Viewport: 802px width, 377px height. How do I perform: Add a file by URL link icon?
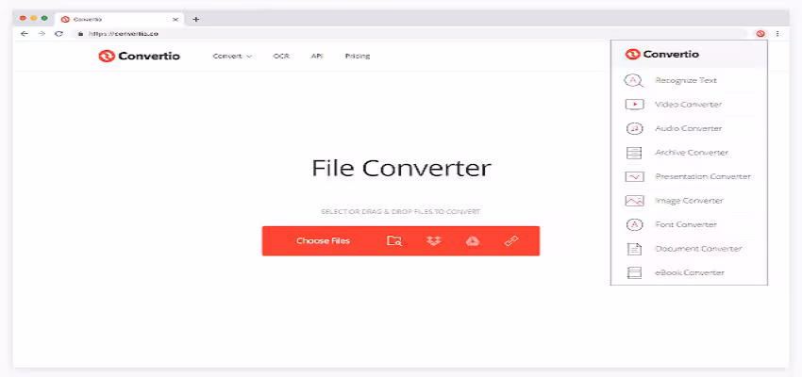(x=511, y=240)
